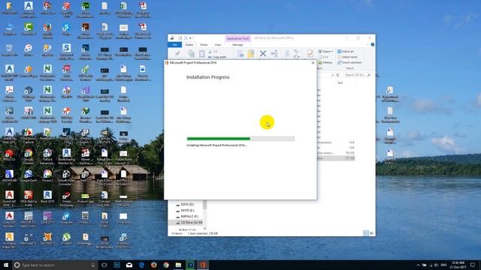
Task: Open the Mail app from taskbar
Action: click(129, 265)
